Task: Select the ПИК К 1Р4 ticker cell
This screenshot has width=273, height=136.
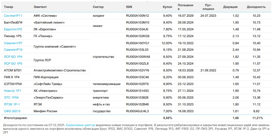Action: coord(12,77)
